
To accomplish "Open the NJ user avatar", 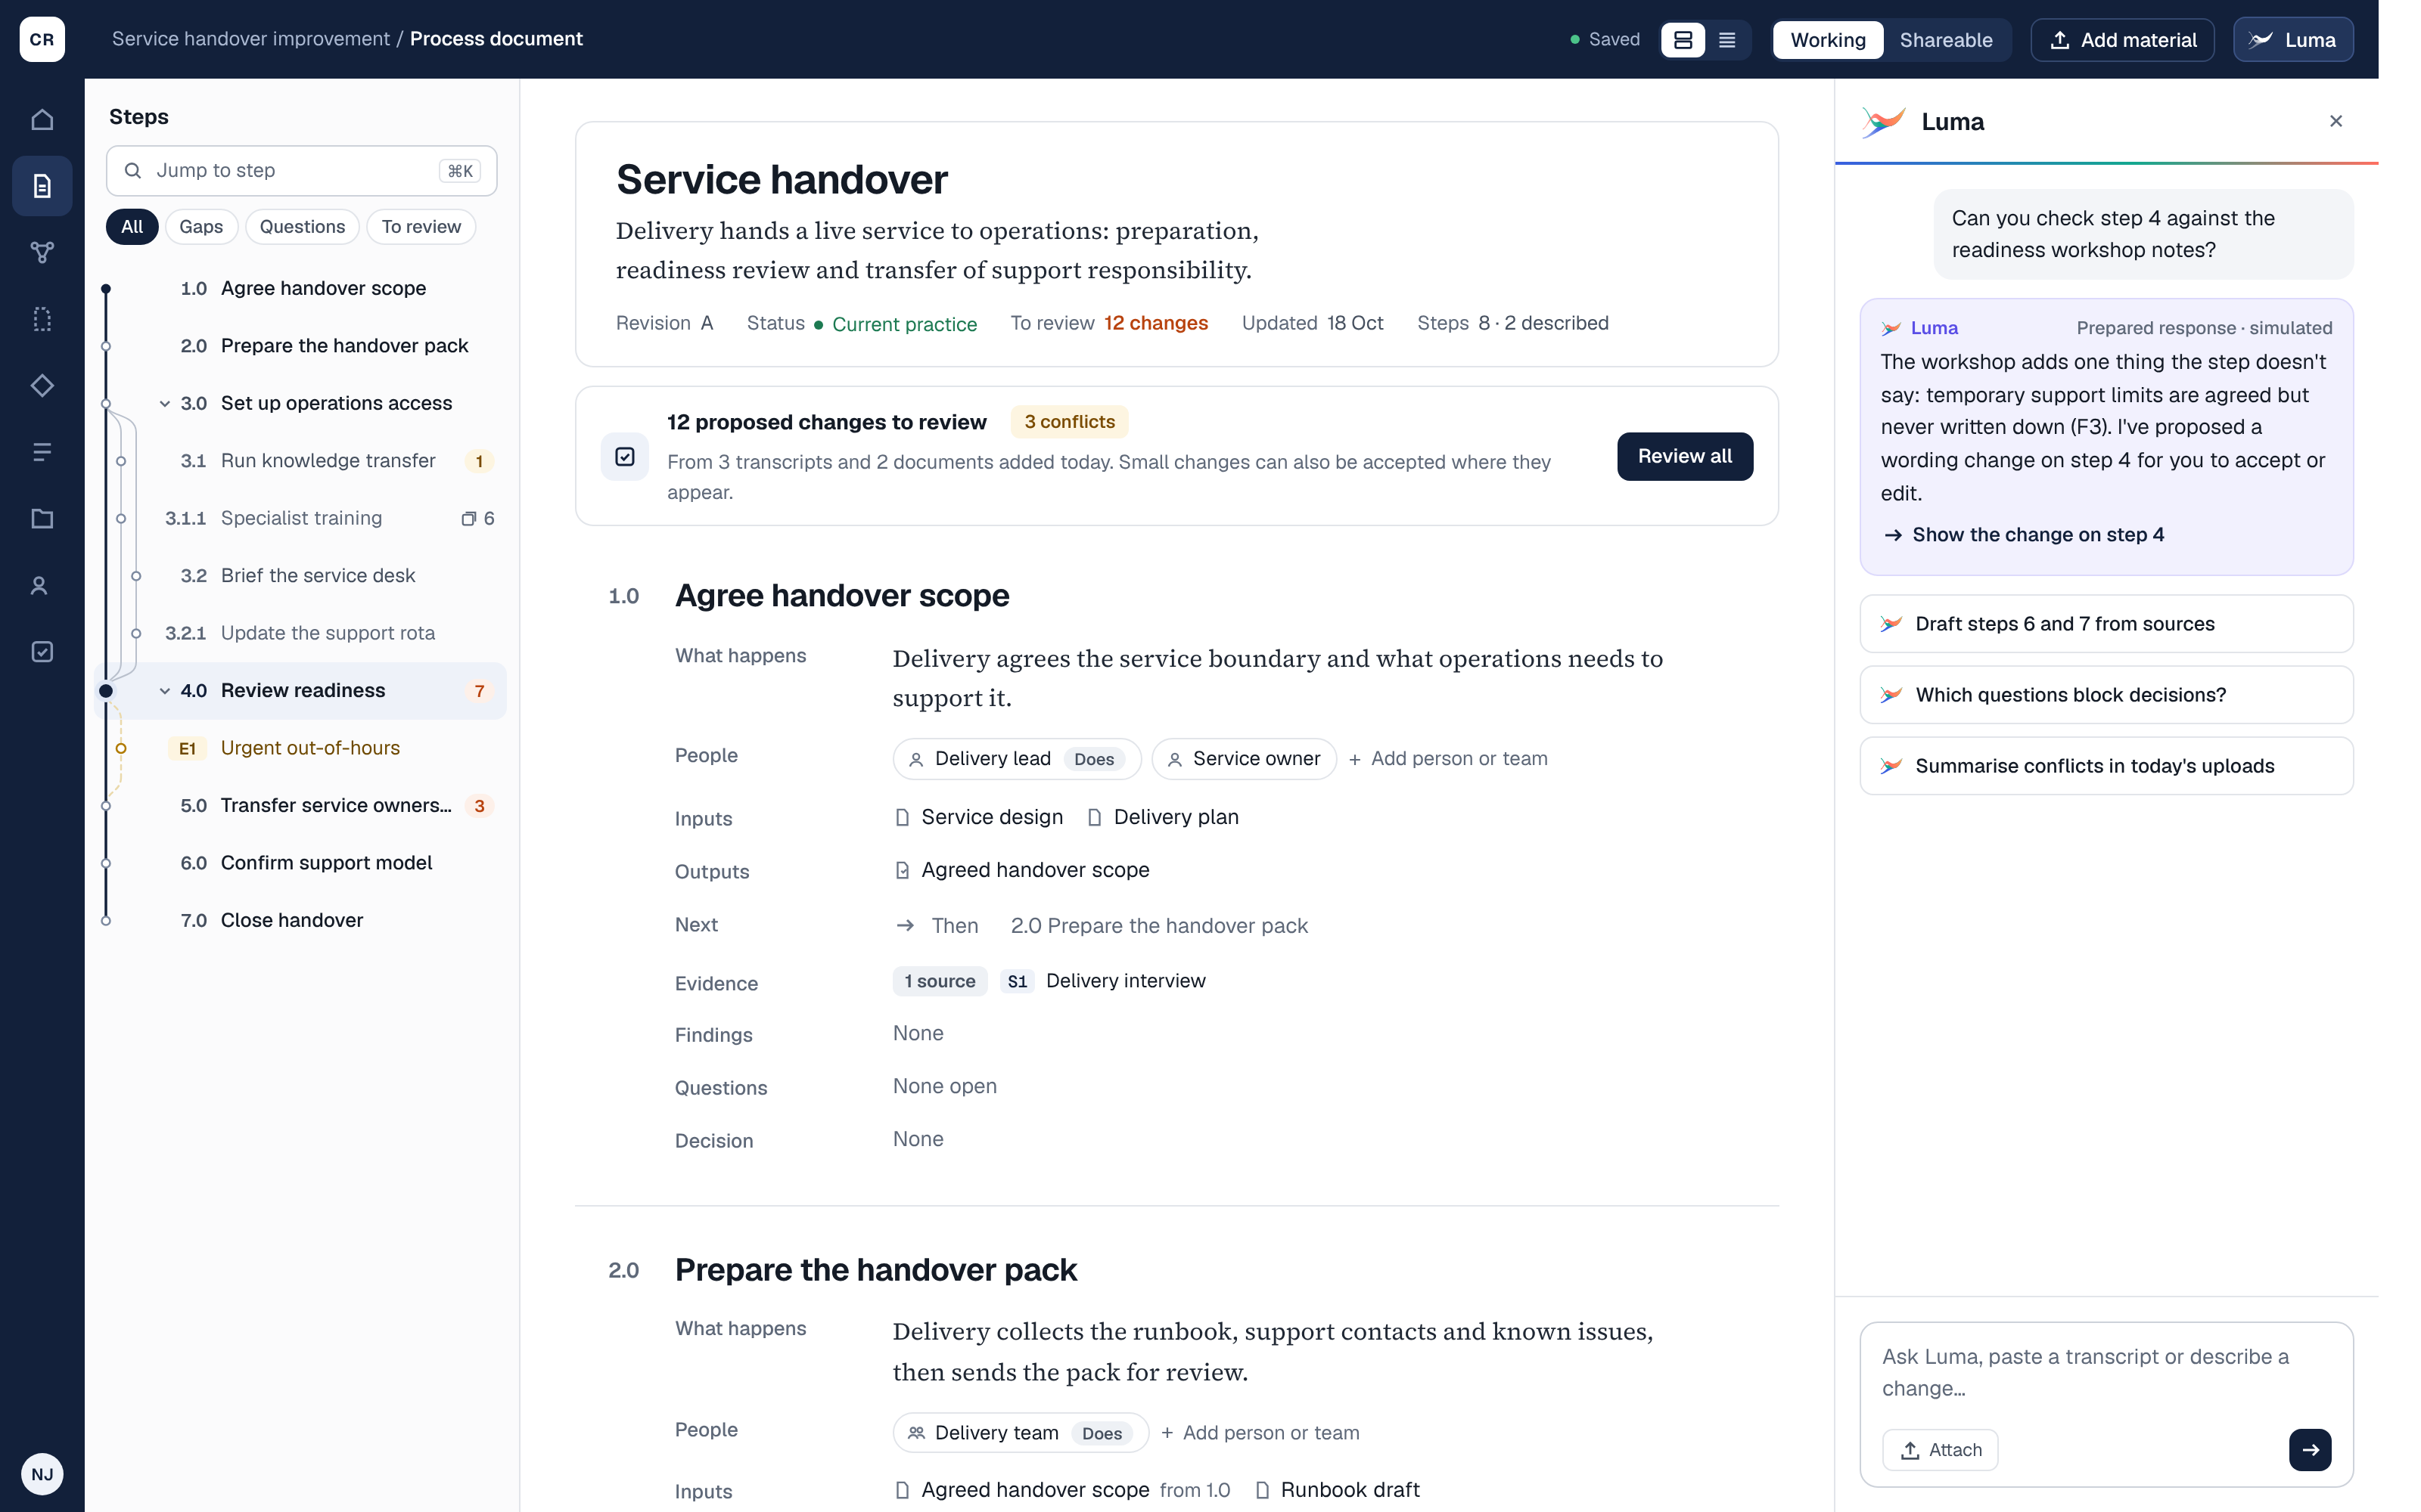I will tap(42, 1474).
